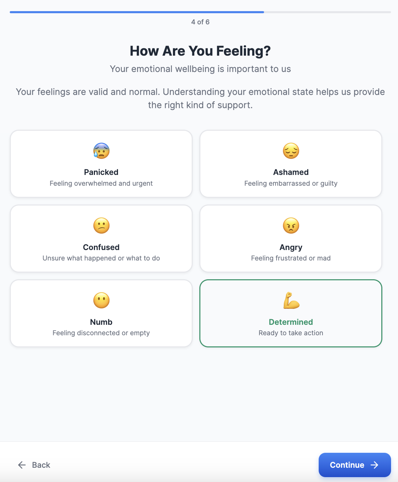This screenshot has height=482, width=398.
Task: Click the panicked sweating face emoji
Action: 101,151
